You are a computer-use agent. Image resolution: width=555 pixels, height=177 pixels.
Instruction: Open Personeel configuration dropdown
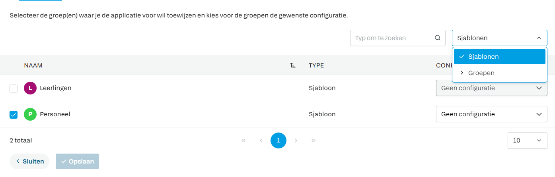tap(491, 114)
